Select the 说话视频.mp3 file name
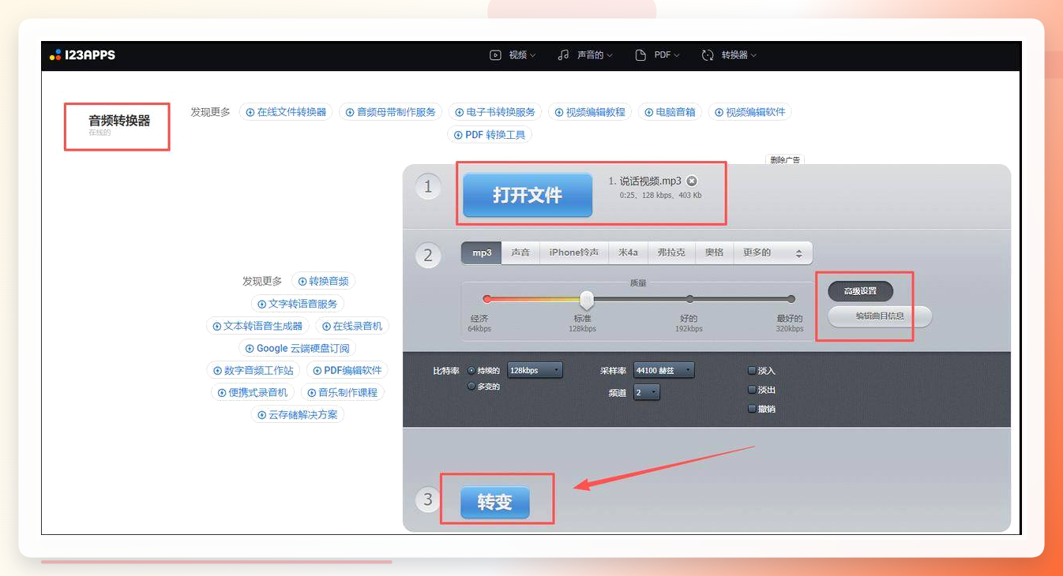Viewport: 1063px width, 576px height. [650, 181]
